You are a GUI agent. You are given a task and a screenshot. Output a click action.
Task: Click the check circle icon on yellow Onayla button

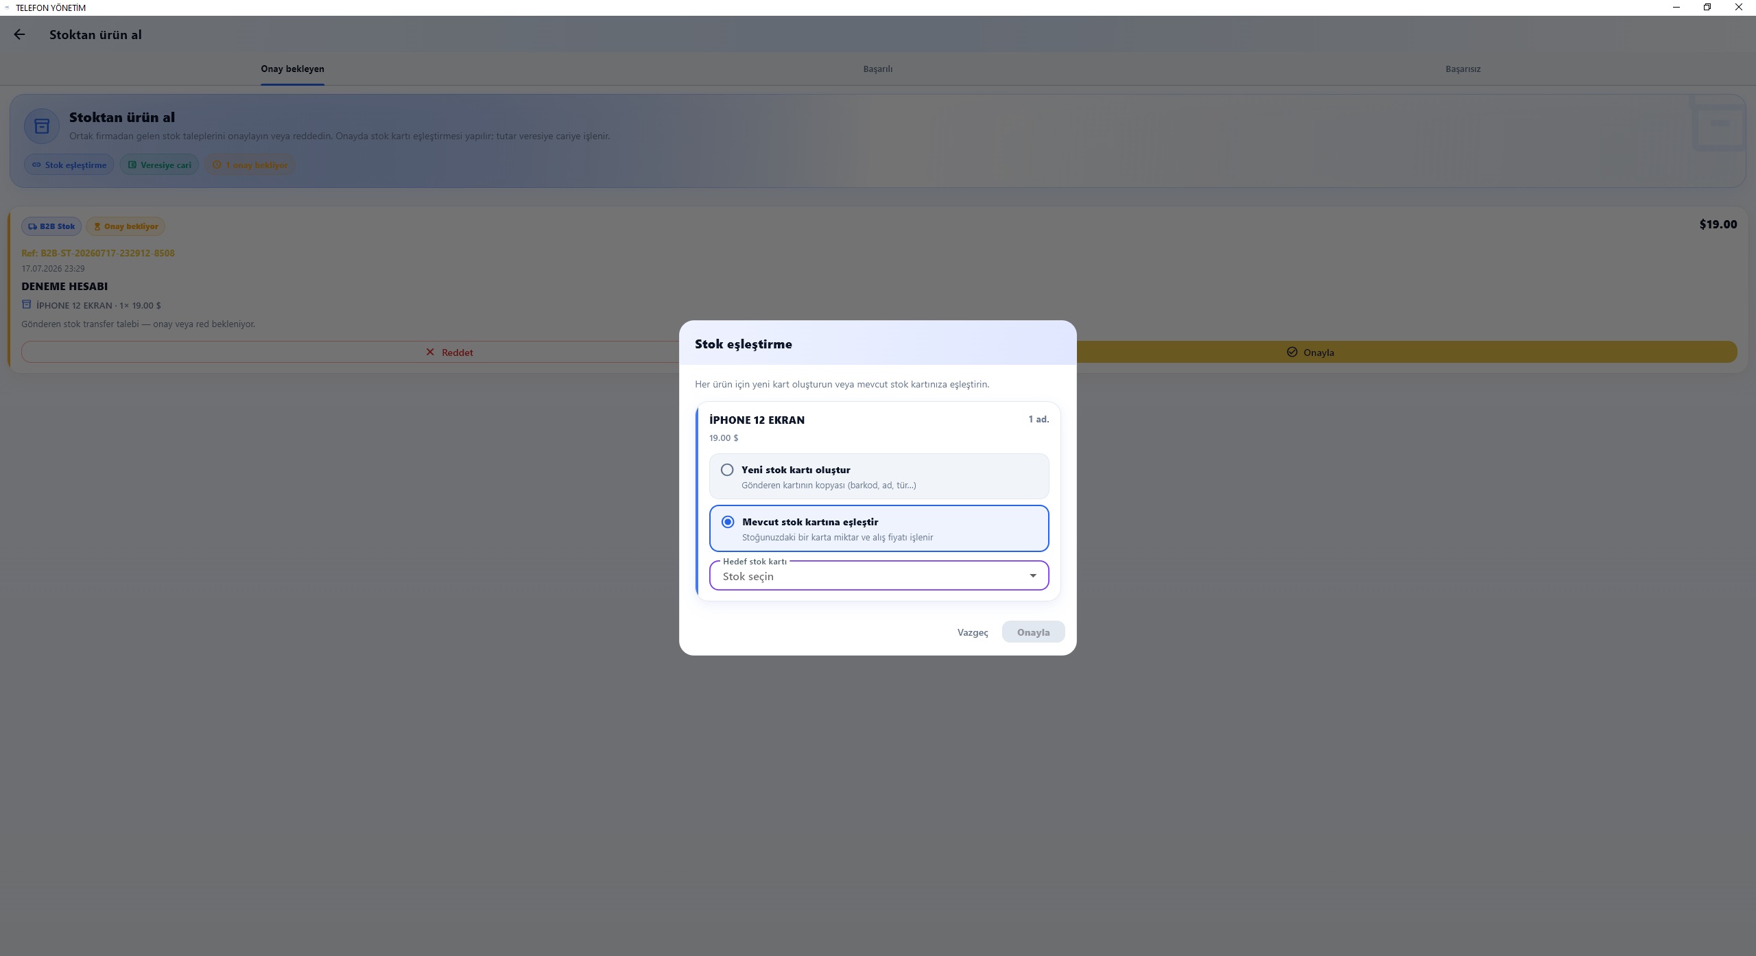point(1292,352)
